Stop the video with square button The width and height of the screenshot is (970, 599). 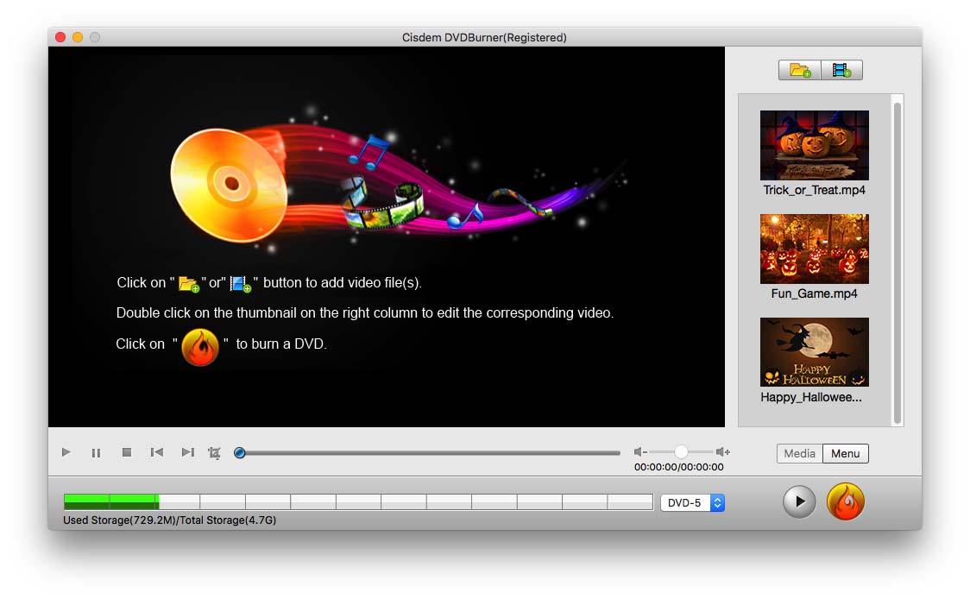[127, 452]
